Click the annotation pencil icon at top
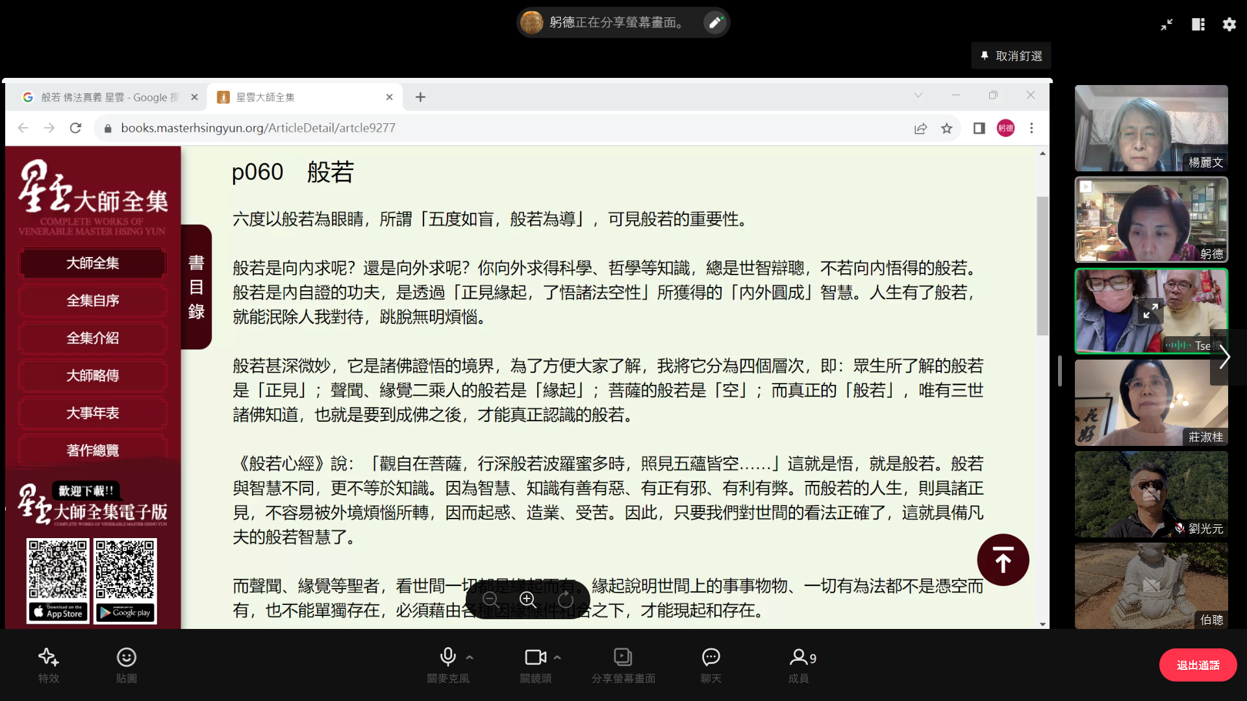 (x=715, y=23)
